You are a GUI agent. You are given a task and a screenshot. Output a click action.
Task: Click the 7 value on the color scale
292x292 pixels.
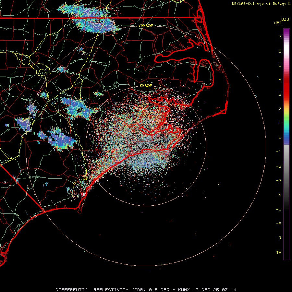tap(280, 36)
